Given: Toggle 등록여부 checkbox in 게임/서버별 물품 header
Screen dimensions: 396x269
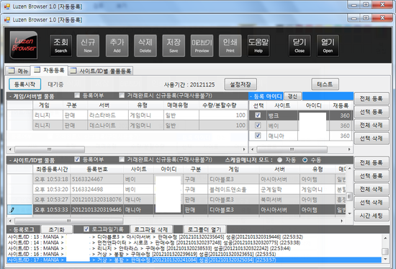Looking at the screenshot, I should coord(77,95).
